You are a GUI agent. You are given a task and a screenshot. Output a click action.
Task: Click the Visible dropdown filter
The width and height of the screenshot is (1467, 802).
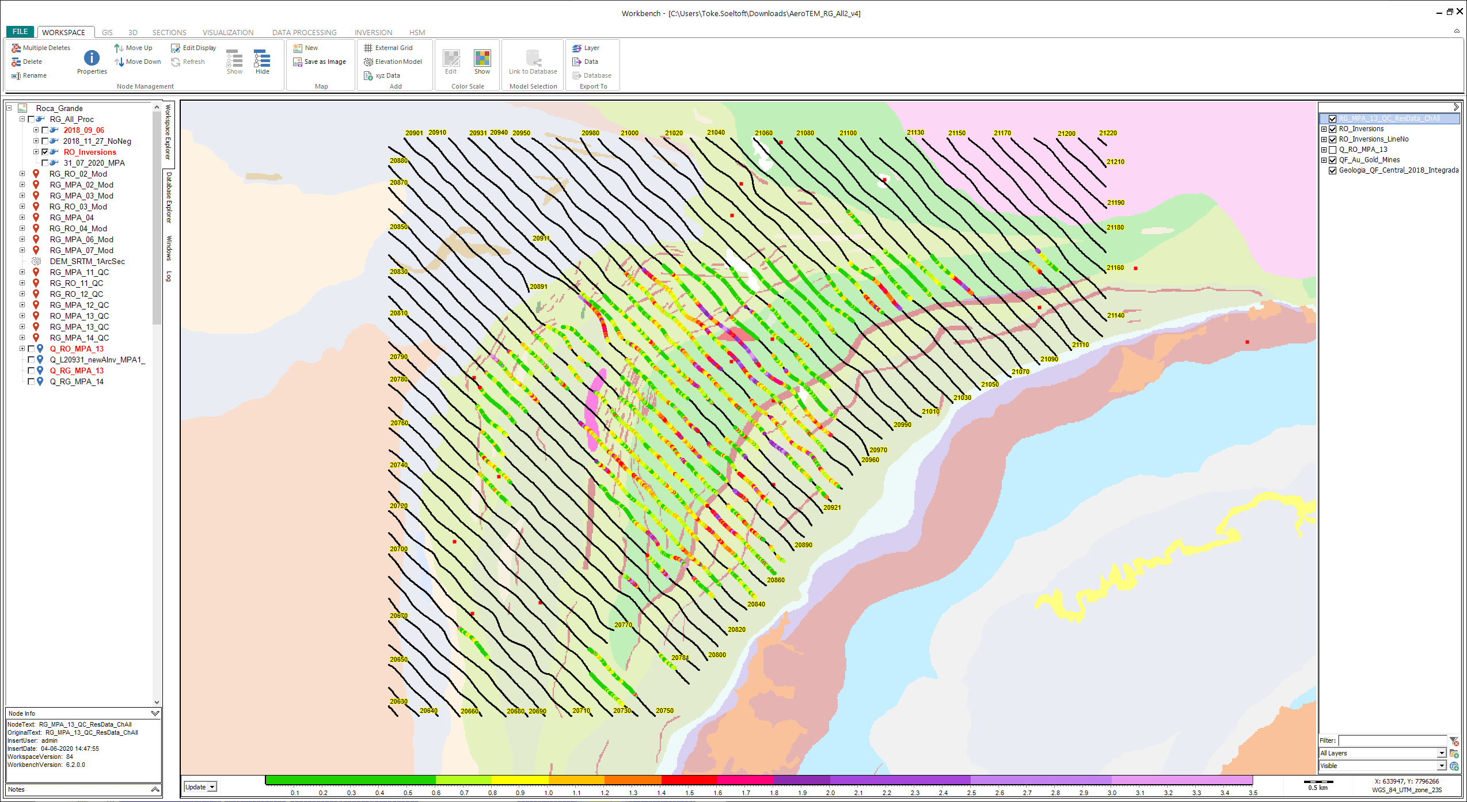[1383, 769]
